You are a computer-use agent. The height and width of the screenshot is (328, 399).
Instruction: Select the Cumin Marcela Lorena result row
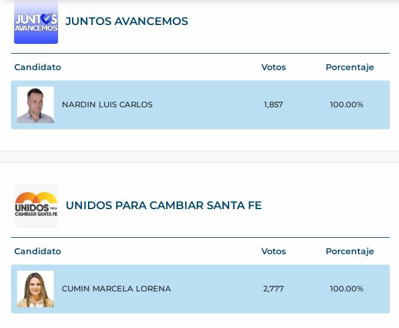pyautogui.click(x=200, y=289)
